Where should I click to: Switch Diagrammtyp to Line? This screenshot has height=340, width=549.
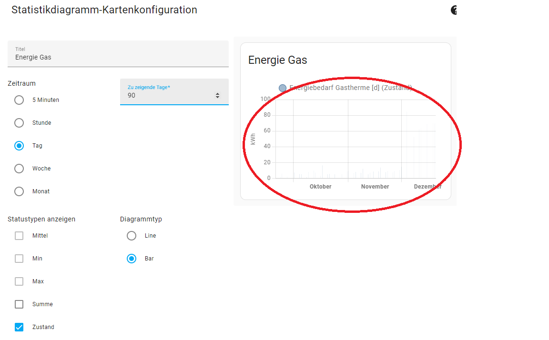point(132,236)
